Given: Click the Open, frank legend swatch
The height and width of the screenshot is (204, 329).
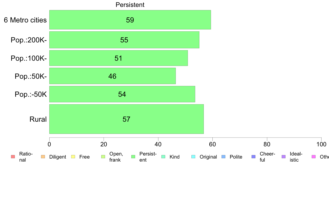Looking at the screenshot, I should [x=103, y=157].
